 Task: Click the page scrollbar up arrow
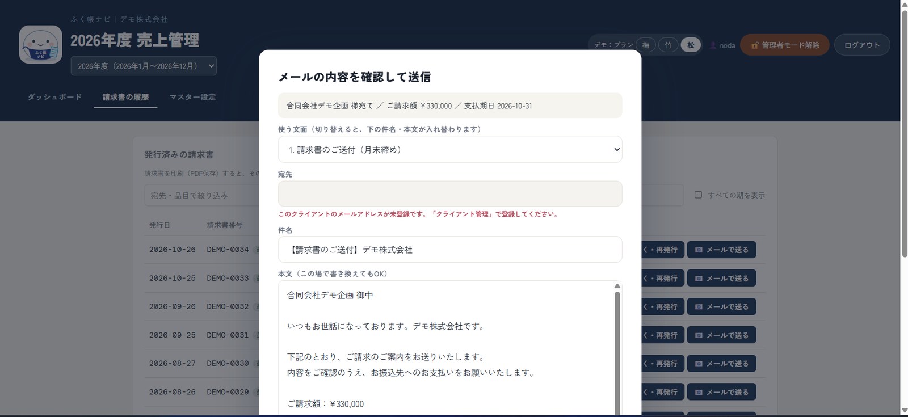point(904,5)
